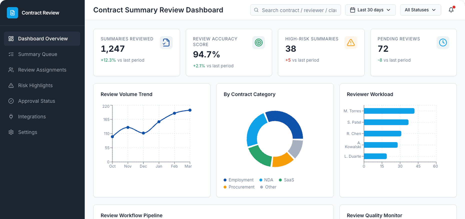Click the Contract Review logo icon

point(12,13)
